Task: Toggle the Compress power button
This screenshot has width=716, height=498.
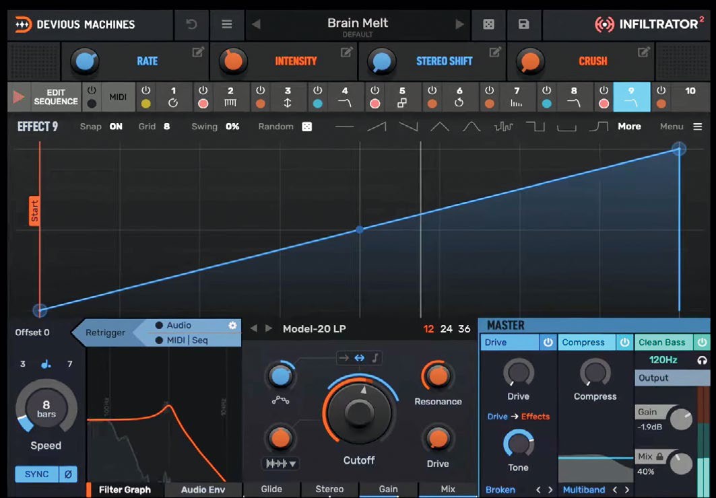Action: (x=624, y=342)
